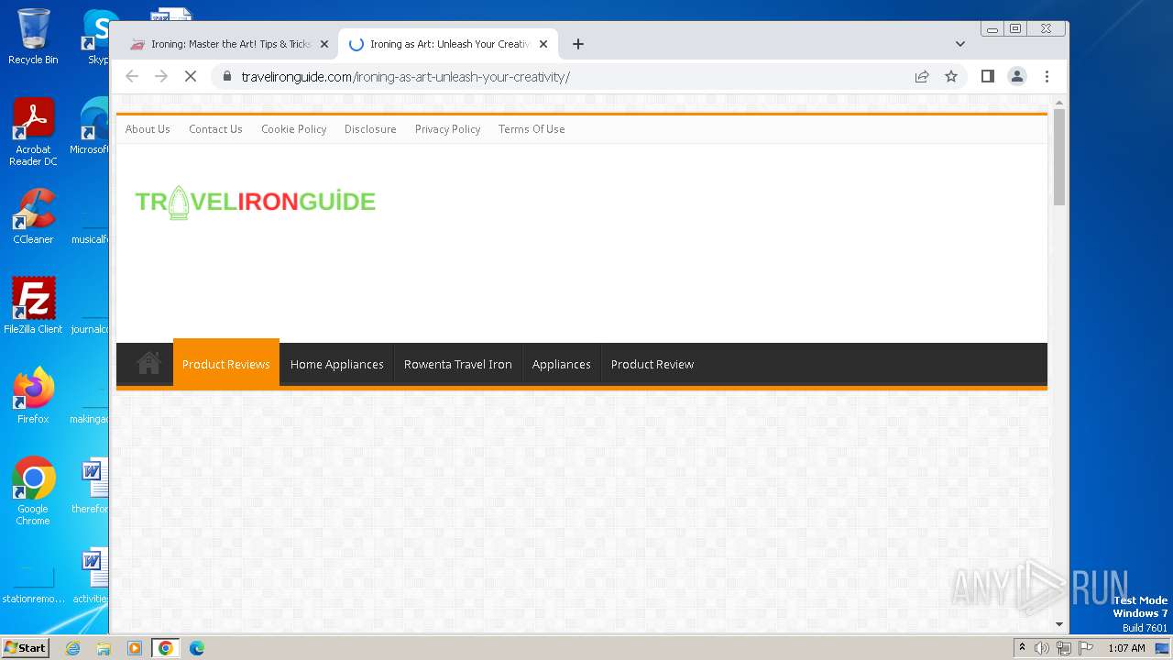Click the Show desktop button
Viewport: 1173px width, 660px height.
click(1164, 648)
